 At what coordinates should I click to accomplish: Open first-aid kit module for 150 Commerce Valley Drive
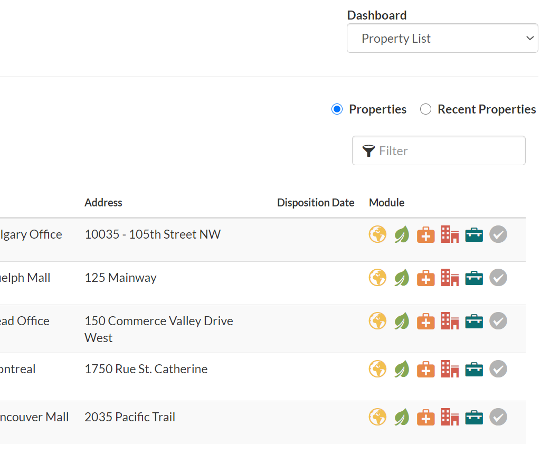pos(426,321)
